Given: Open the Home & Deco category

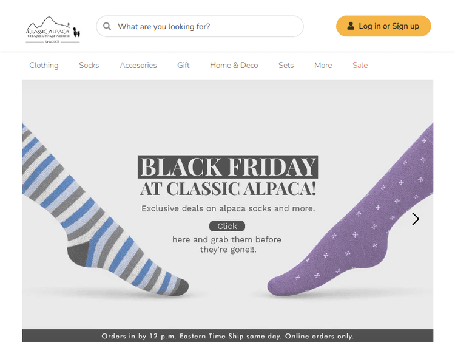Looking at the screenshot, I should click(x=234, y=65).
